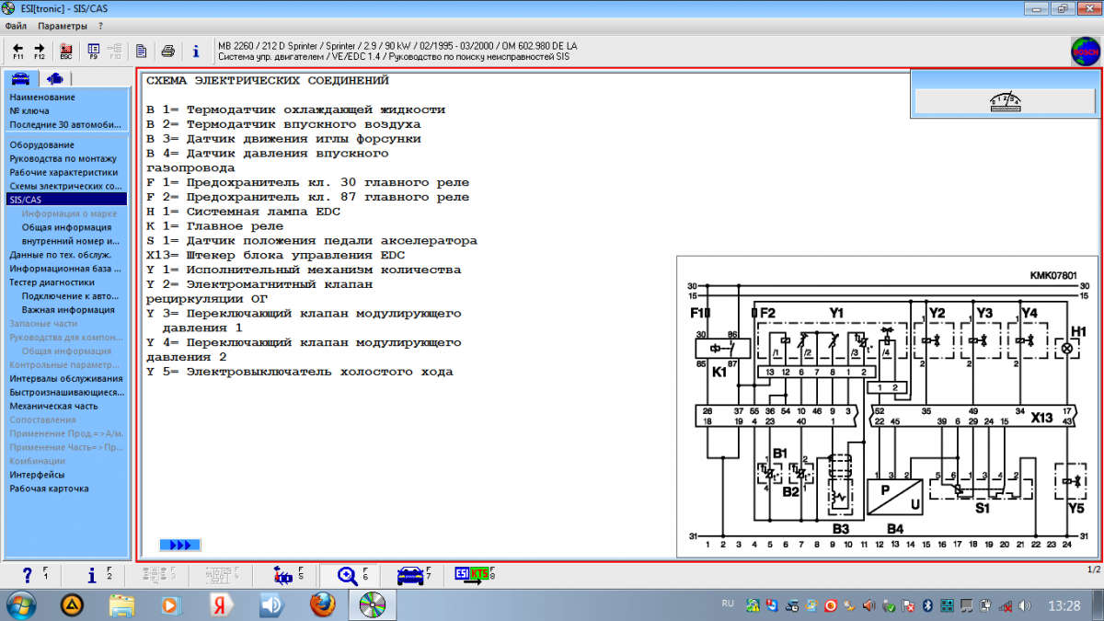Zoom the view using the F6 magnifier
Screen dimensions: 1104x621
[x=352, y=576]
